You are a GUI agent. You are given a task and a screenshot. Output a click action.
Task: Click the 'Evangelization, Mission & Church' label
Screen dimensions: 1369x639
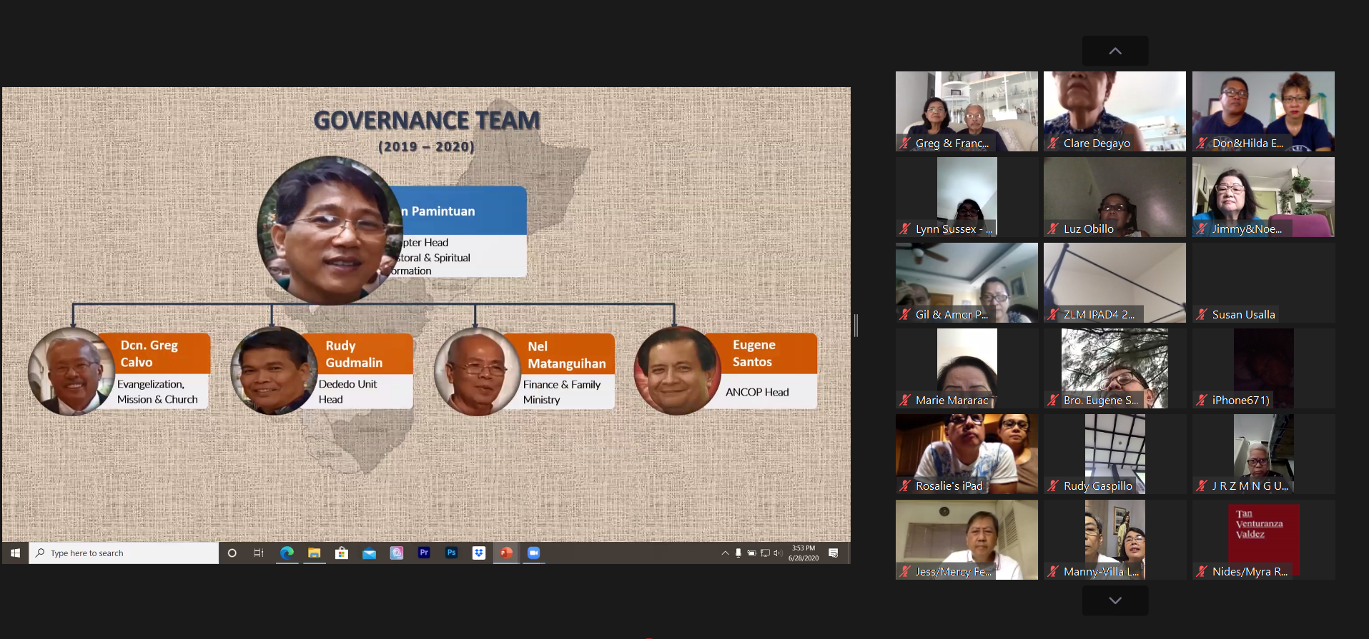pyautogui.click(x=157, y=391)
